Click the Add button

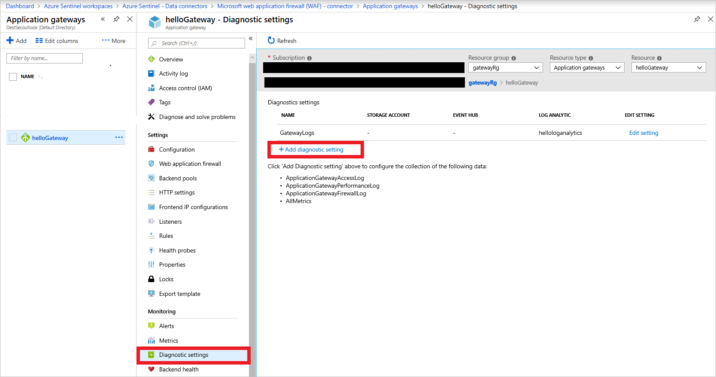tap(16, 41)
